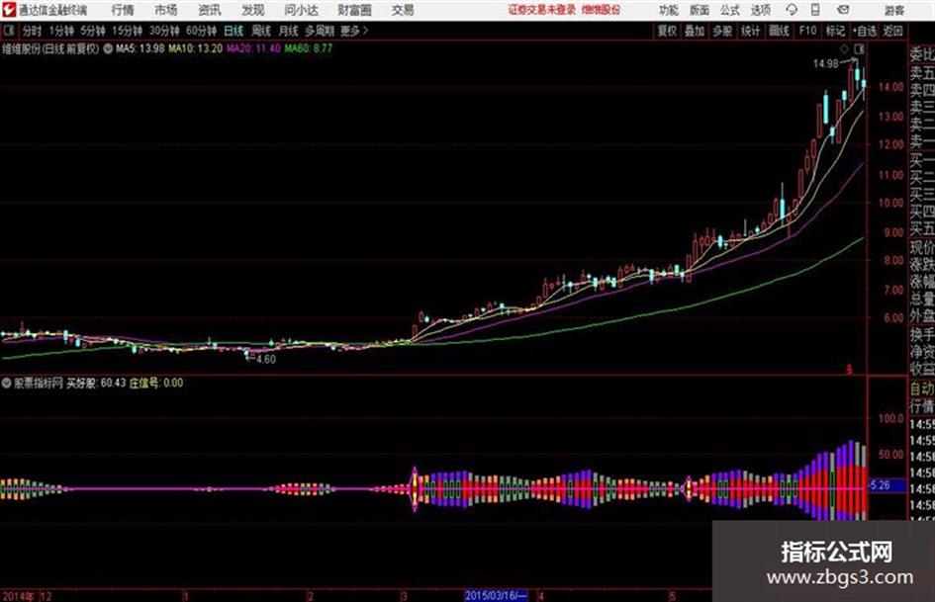Switch to the 周线 weekly period
This screenshot has width=935, height=602.
click(260, 31)
